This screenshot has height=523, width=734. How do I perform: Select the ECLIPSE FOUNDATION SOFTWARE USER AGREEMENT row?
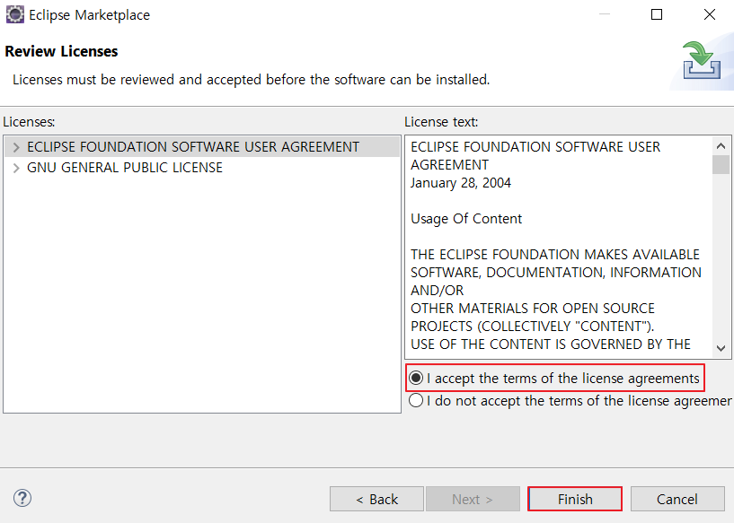tap(202, 147)
